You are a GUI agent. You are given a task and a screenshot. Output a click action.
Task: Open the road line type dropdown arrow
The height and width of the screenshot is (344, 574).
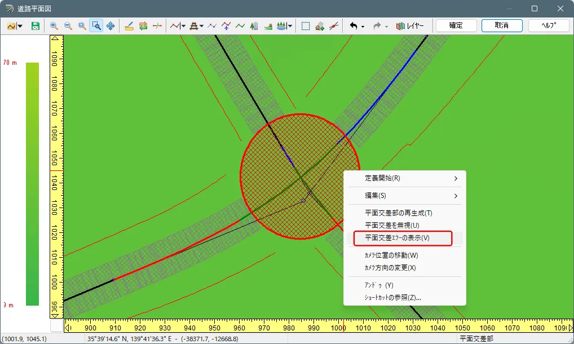[183, 27]
